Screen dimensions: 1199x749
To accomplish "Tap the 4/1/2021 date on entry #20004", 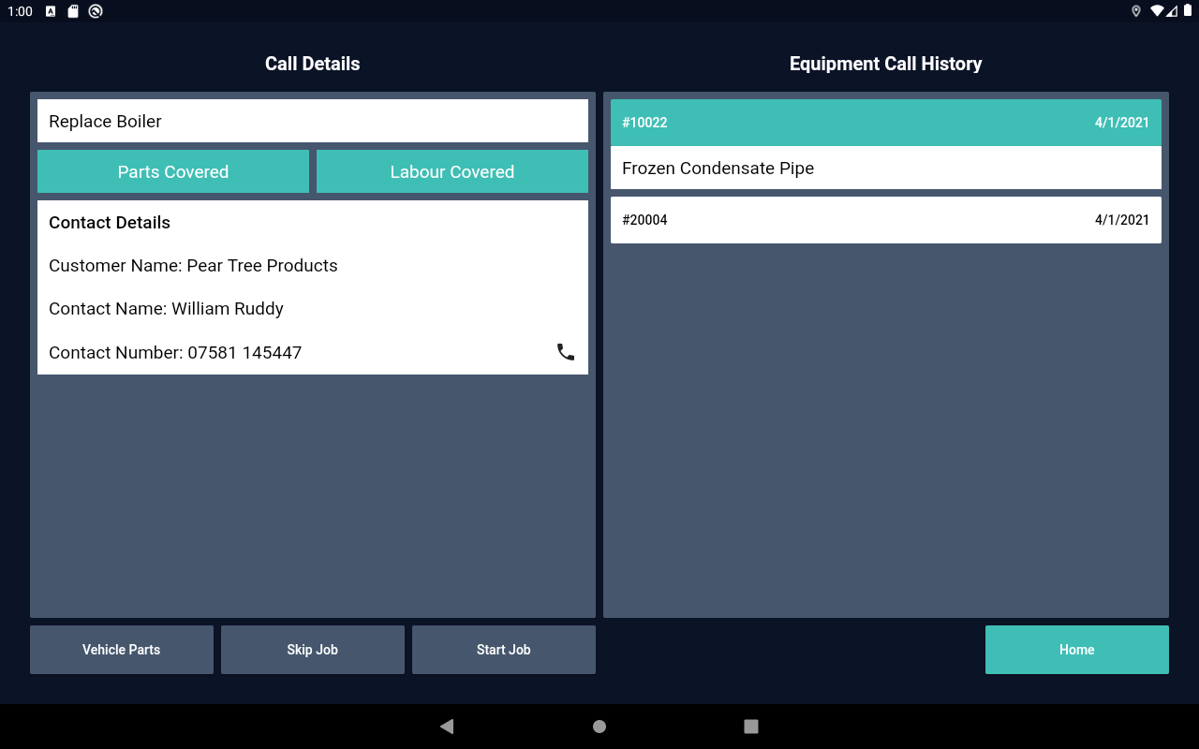I will [1122, 220].
